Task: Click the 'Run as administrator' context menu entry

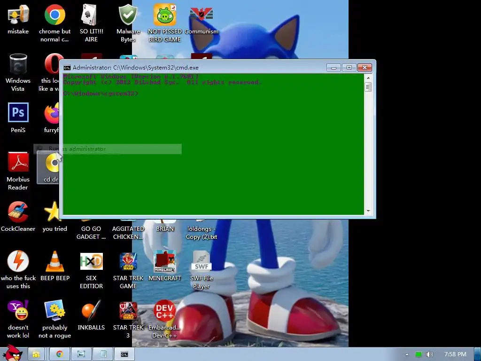Action: [108, 149]
